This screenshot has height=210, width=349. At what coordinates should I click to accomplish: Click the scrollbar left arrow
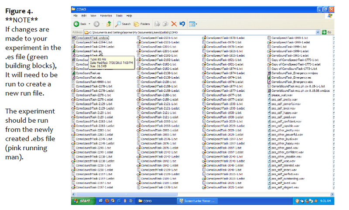point(74,194)
